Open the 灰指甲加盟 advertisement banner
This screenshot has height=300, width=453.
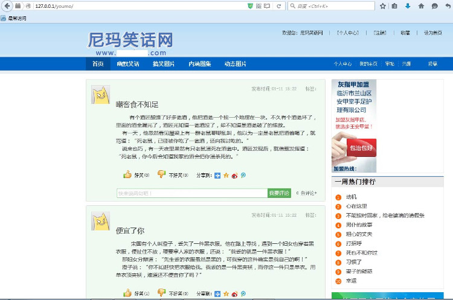(x=354, y=126)
